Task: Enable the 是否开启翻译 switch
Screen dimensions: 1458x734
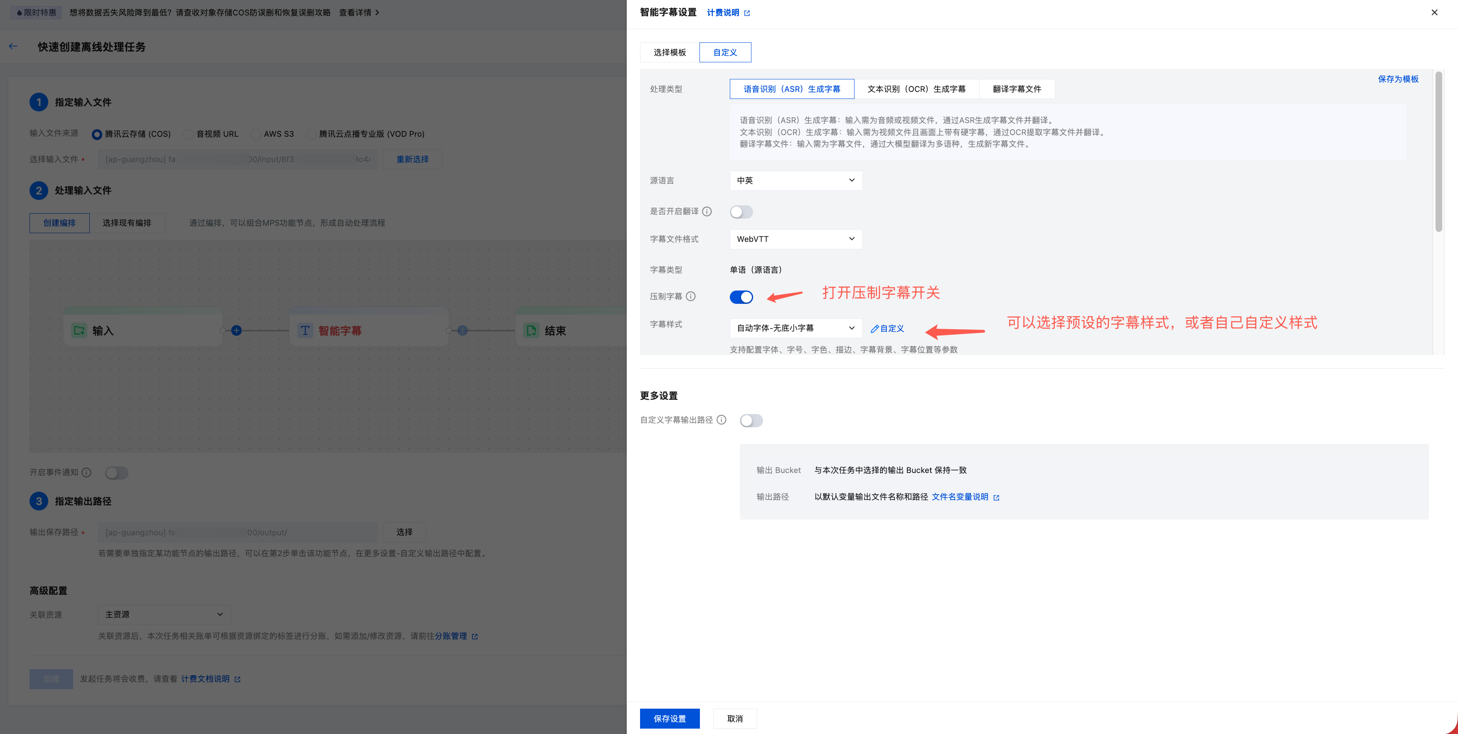Action: tap(741, 212)
